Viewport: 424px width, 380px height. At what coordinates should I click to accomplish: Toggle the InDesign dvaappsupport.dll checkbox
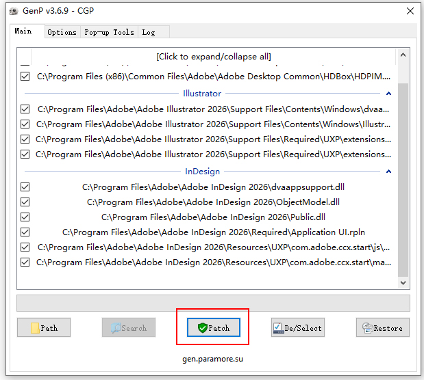[25, 187]
